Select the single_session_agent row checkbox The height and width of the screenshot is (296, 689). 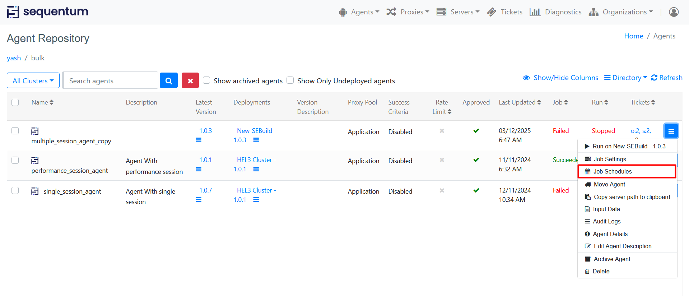pos(15,190)
